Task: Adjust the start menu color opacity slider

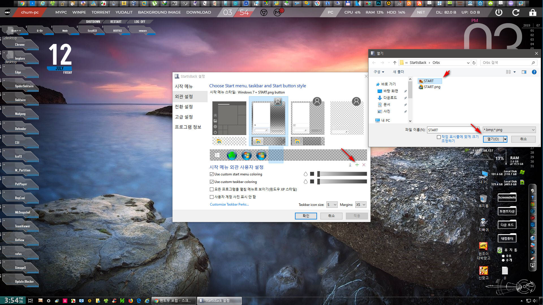Action: pyautogui.click(x=342, y=174)
